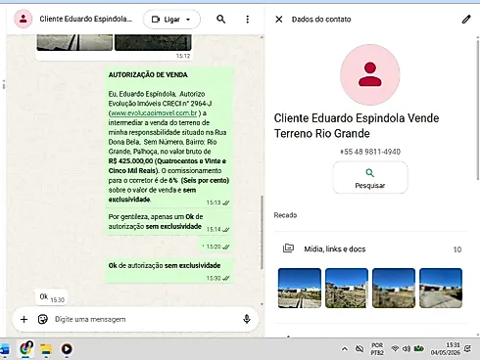This screenshot has height=360, width=480.
Task: Open chat contact avatar in header
Action: [23, 19]
